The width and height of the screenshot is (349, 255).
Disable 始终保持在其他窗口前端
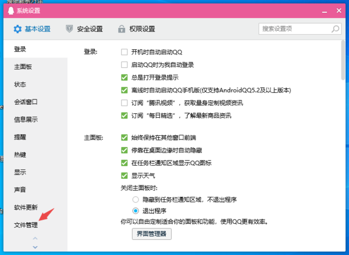click(x=124, y=138)
